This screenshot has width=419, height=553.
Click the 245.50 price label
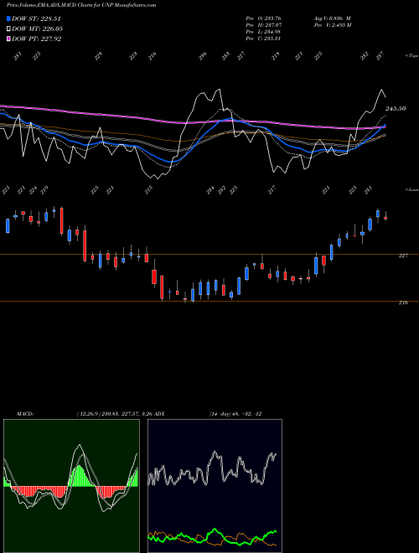(x=396, y=109)
